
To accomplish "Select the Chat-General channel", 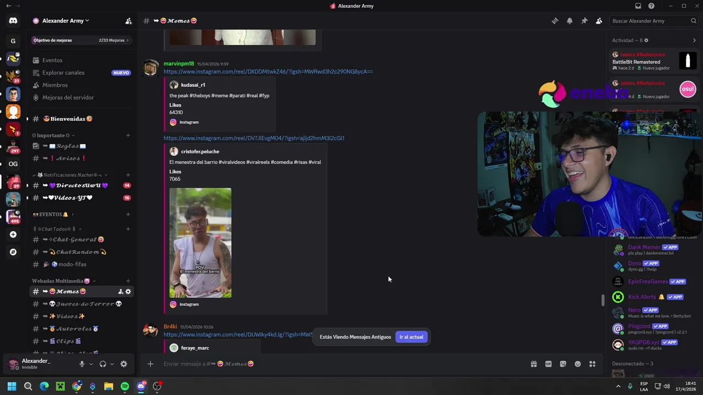I will (81, 240).
